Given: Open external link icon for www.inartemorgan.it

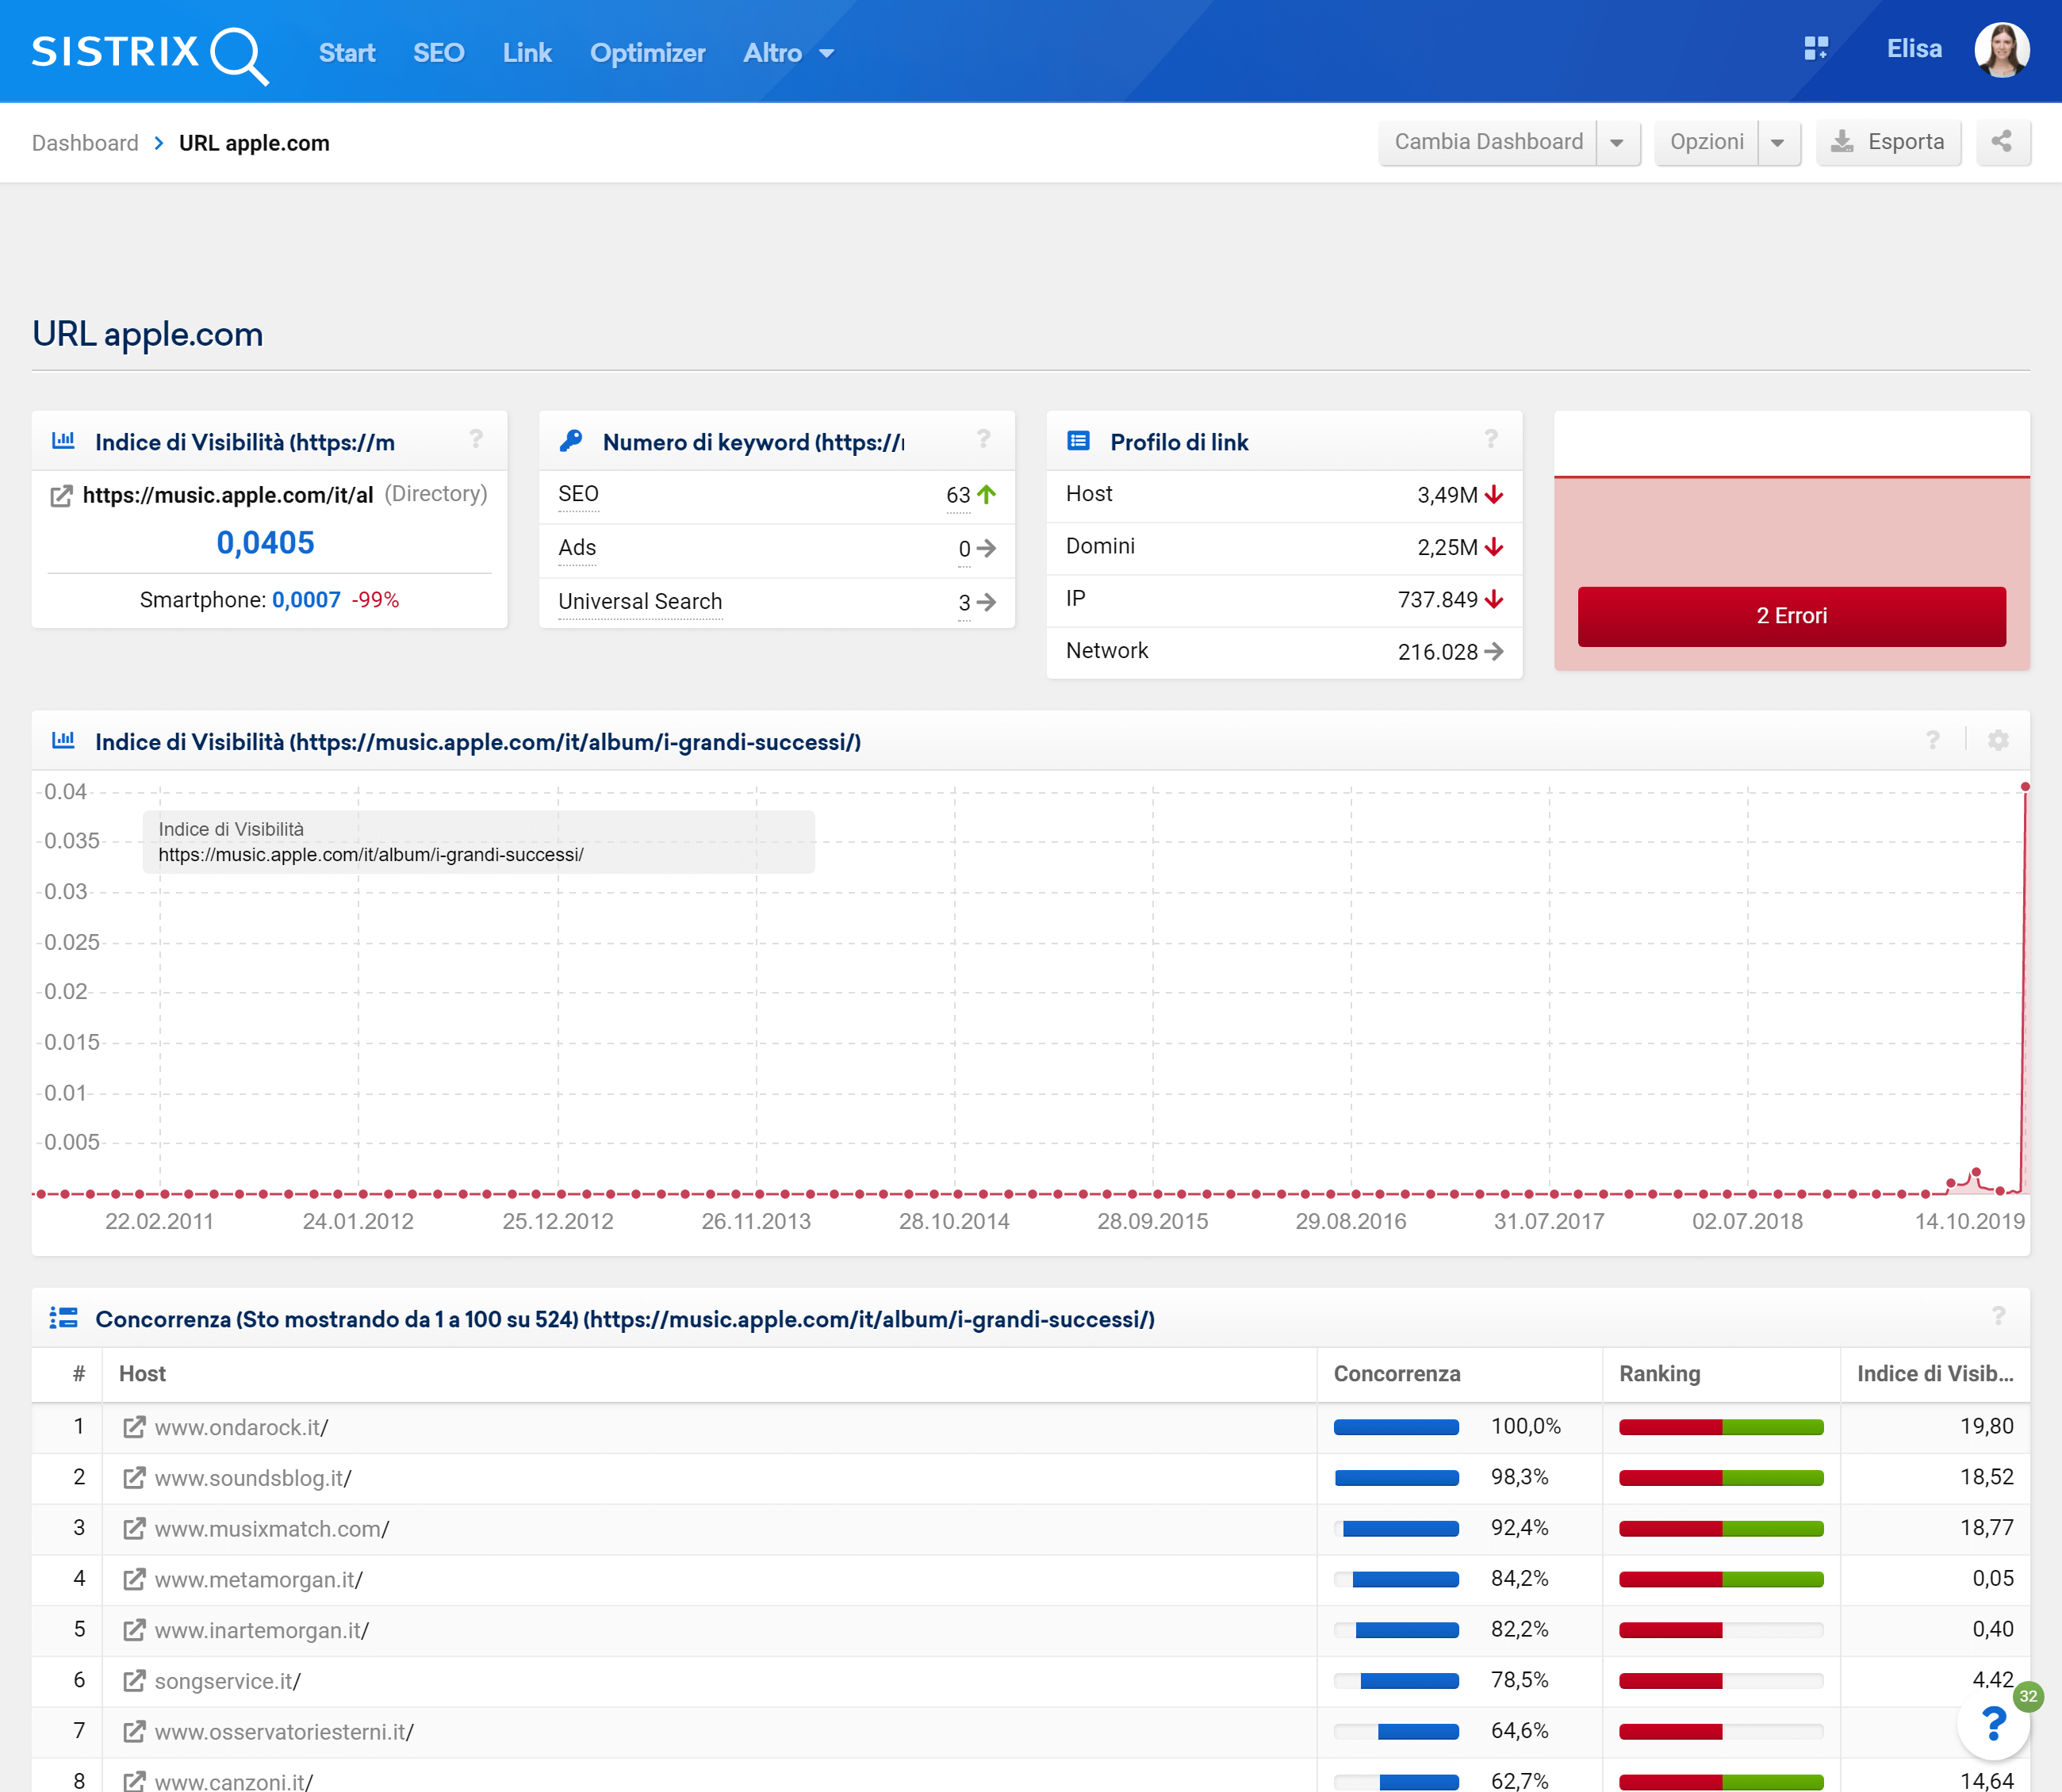Looking at the screenshot, I should pyautogui.click(x=134, y=1630).
